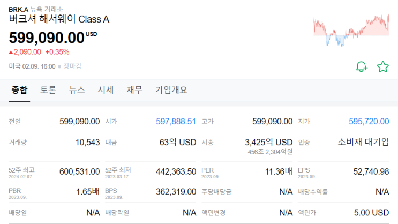Click the price change +0.35% text
The image size is (398, 224).
click(x=57, y=52)
